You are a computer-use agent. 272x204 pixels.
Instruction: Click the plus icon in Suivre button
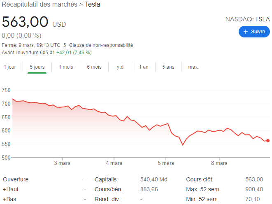click(246, 32)
